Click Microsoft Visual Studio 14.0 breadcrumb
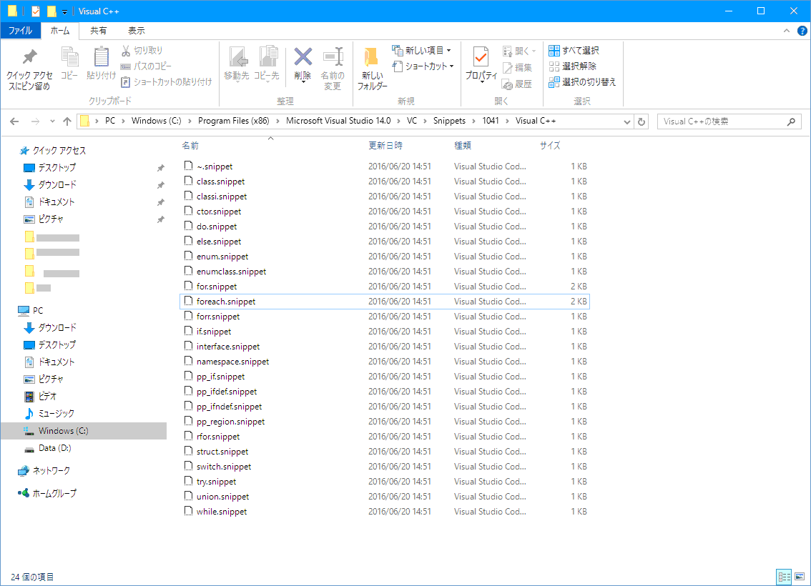The image size is (811, 586). 338,121
